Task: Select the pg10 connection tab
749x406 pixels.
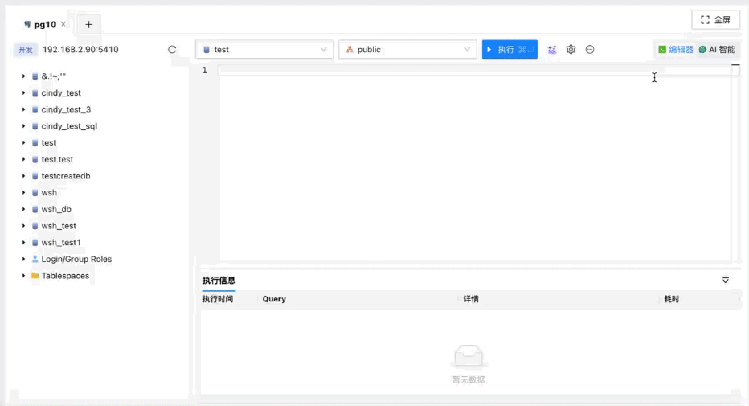Action: point(44,24)
